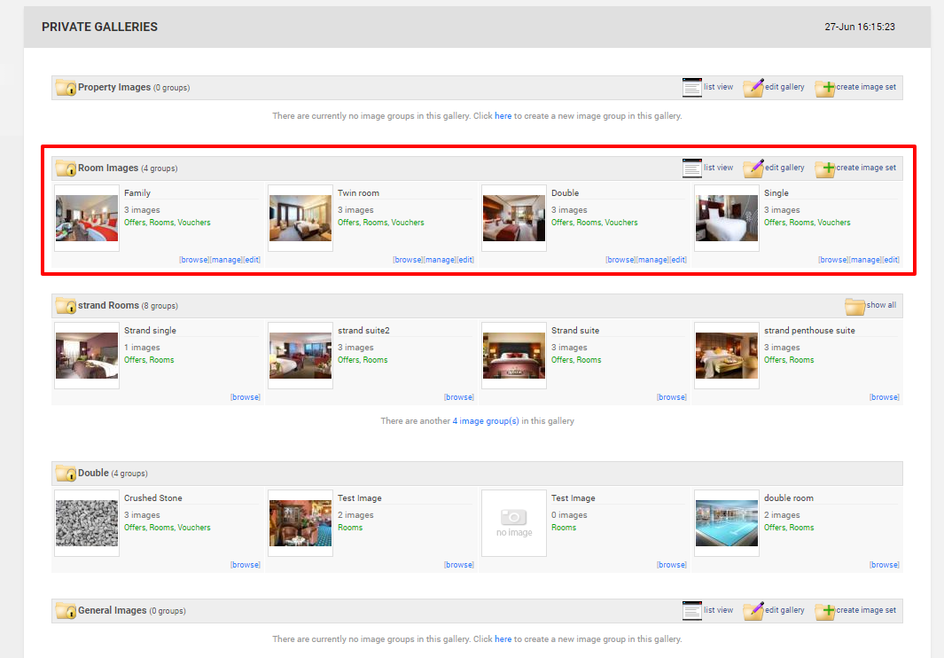Browse the strand penthouse suite group
Image resolution: width=944 pixels, height=658 pixels.
click(885, 397)
